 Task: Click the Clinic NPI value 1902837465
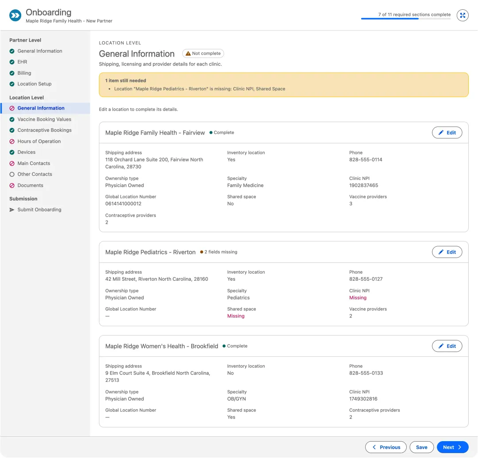(x=364, y=185)
